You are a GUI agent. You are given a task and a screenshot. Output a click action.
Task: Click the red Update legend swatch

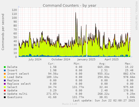[5, 91]
